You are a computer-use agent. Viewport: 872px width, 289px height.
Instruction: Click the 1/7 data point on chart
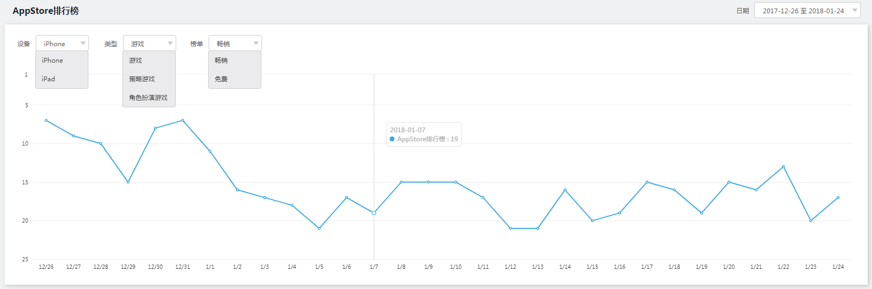[x=374, y=213]
